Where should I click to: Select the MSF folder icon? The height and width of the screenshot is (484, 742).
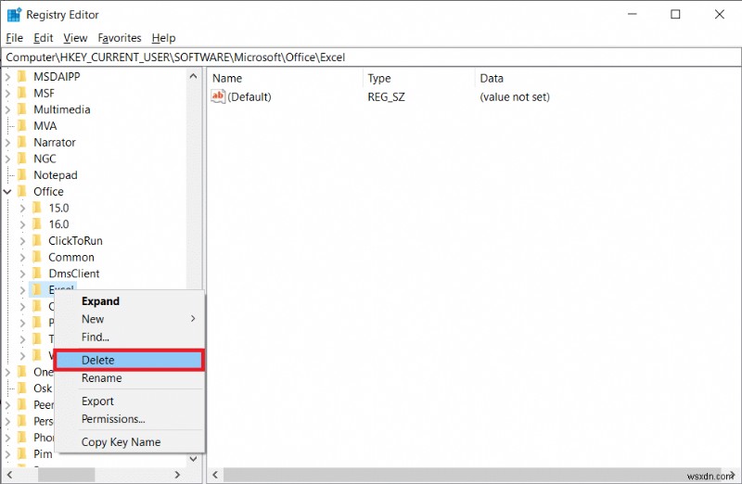(x=21, y=93)
